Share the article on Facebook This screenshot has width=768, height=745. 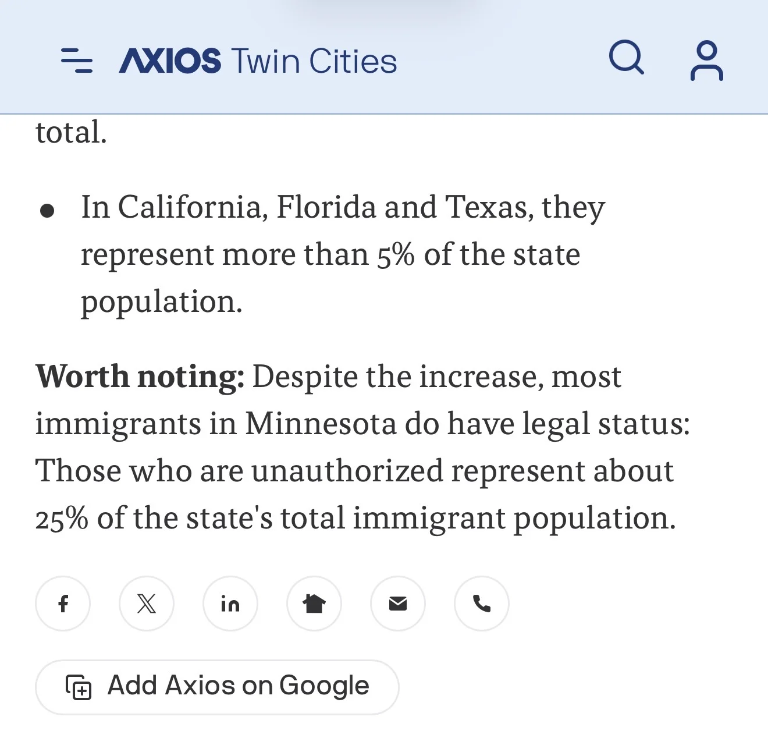point(63,604)
